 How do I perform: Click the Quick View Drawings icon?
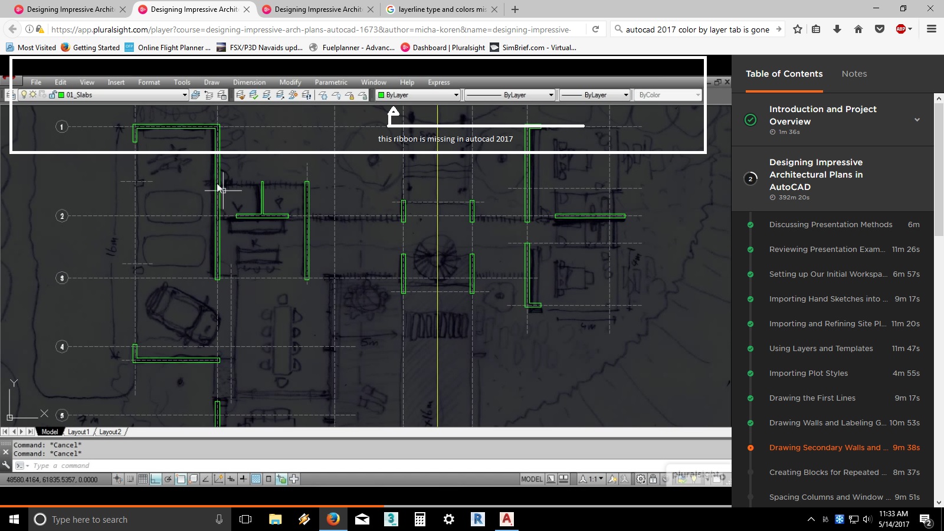(563, 479)
